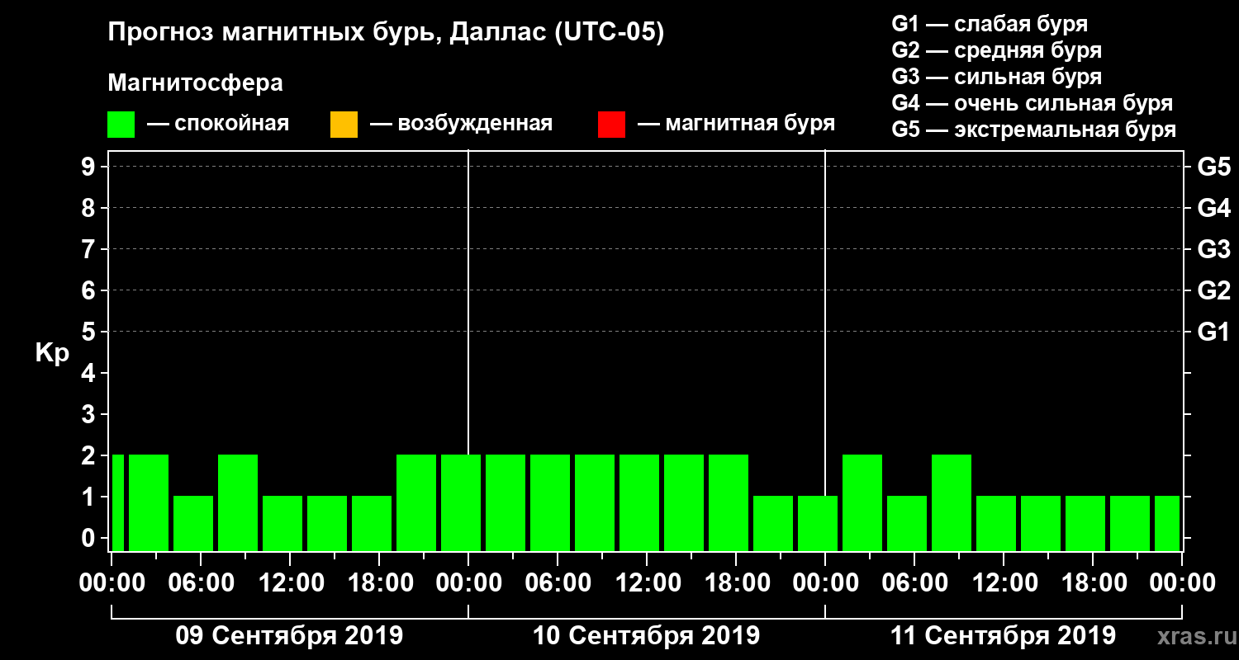This screenshot has width=1239, height=660.
Task: Click the 21:00 bar of 09 Сентября (Kp 2)
Action: 416,502
